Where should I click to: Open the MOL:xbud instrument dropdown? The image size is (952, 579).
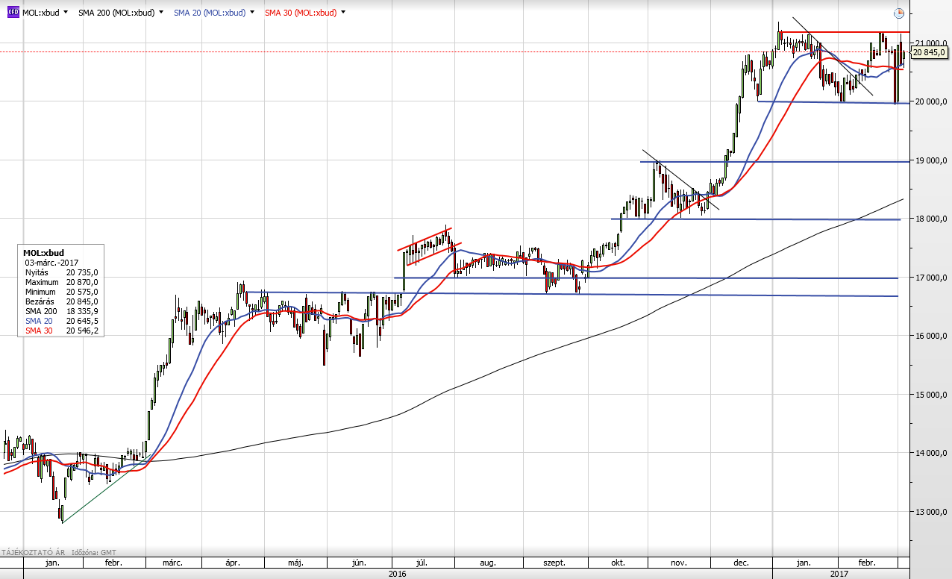(66, 13)
